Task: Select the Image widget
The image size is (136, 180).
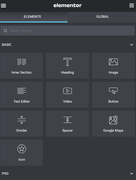Action: point(113,66)
